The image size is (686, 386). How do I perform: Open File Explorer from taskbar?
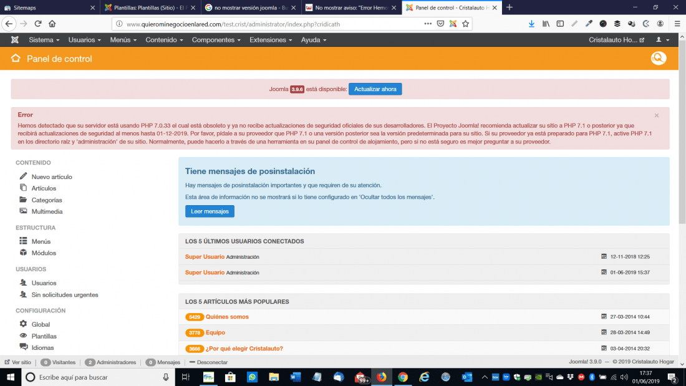pyautogui.click(x=274, y=377)
